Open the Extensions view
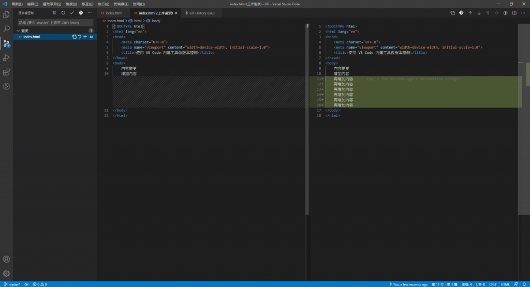This screenshot has width=530, height=287. pos(6,72)
